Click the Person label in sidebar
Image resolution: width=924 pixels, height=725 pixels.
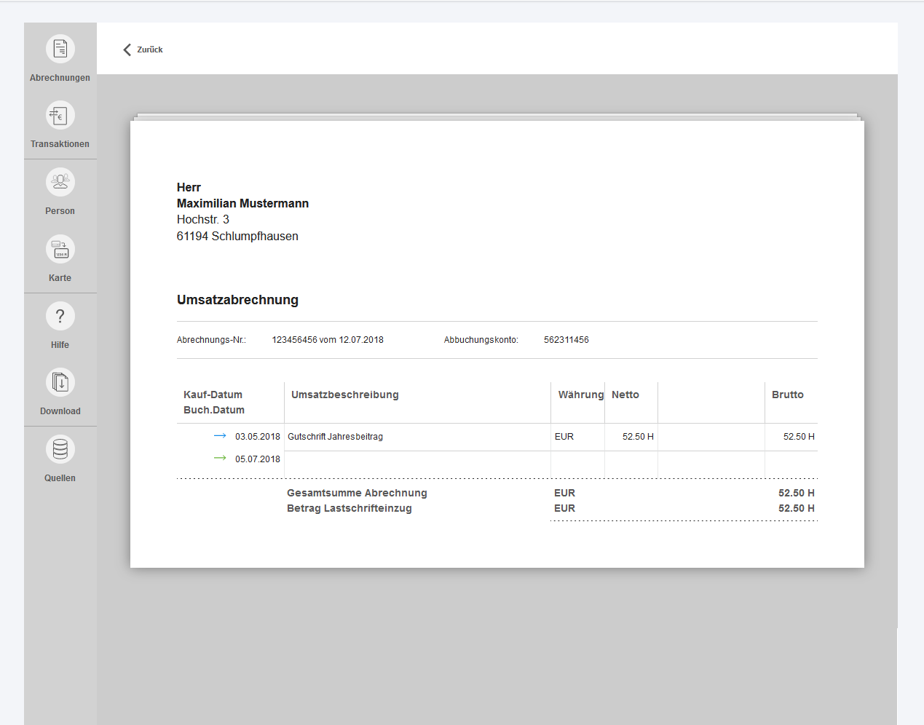[60, 211]
